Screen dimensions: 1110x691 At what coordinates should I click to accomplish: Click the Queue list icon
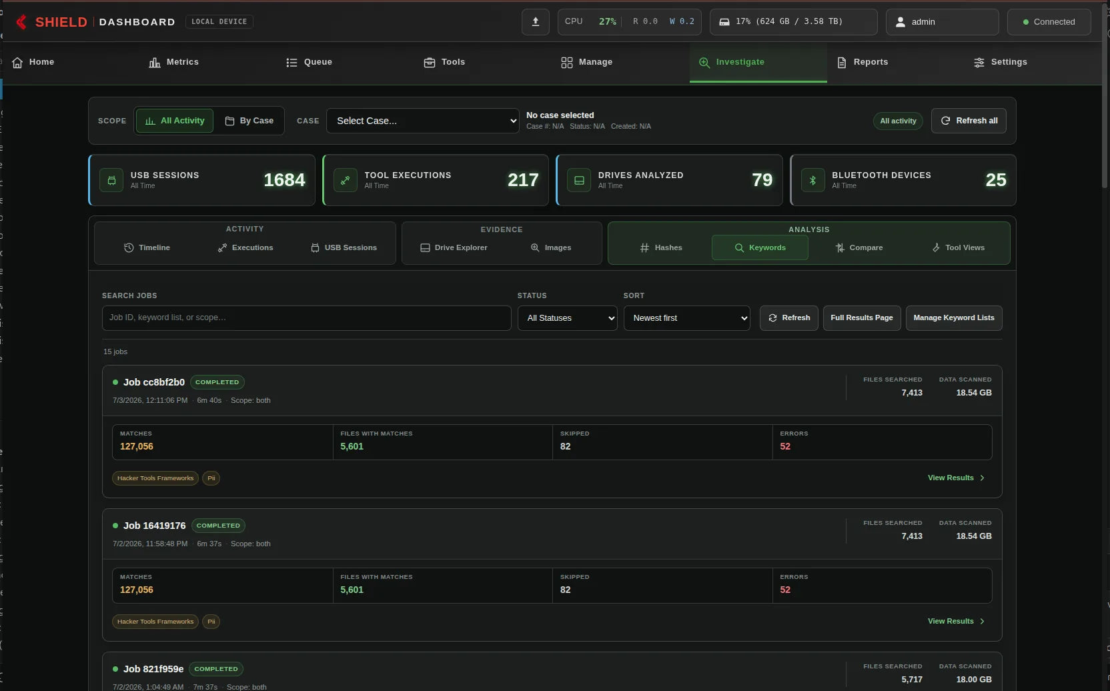(x=292, y=62)
